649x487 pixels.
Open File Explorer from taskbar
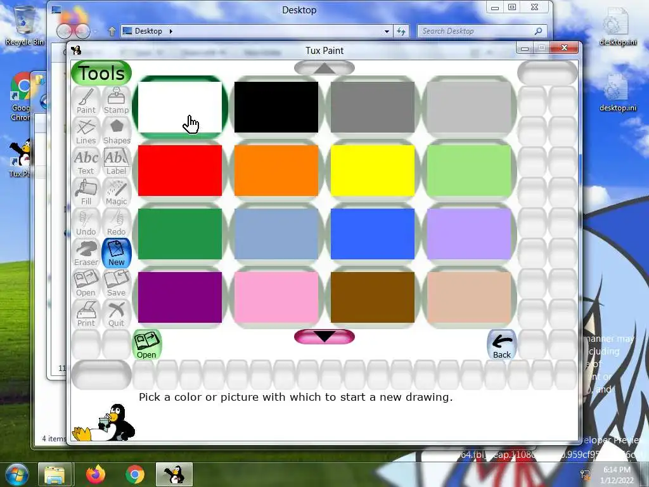[x=55, y=474]
